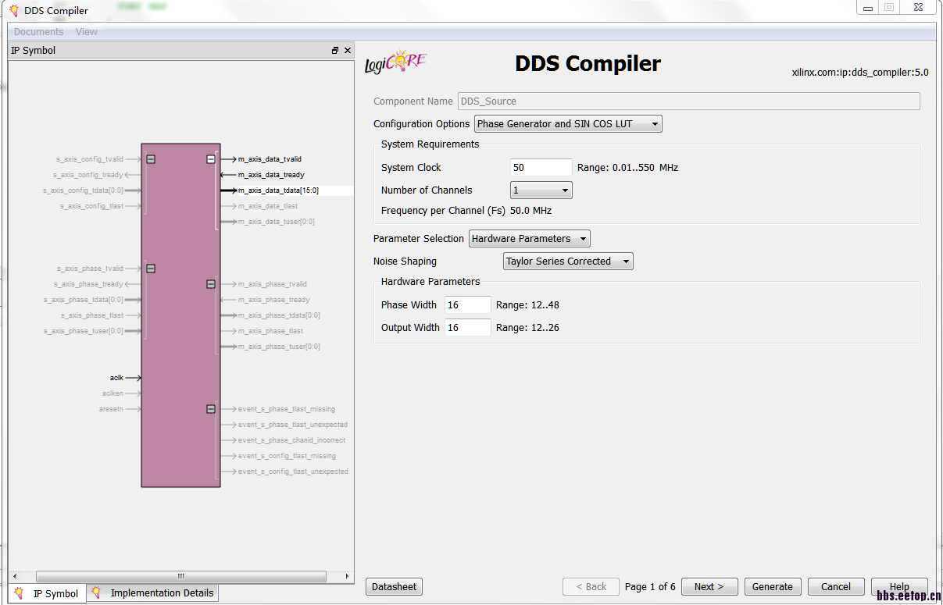Open the Datasheet
The width and height of the screenshot is (943, 605).
[394, 586]
